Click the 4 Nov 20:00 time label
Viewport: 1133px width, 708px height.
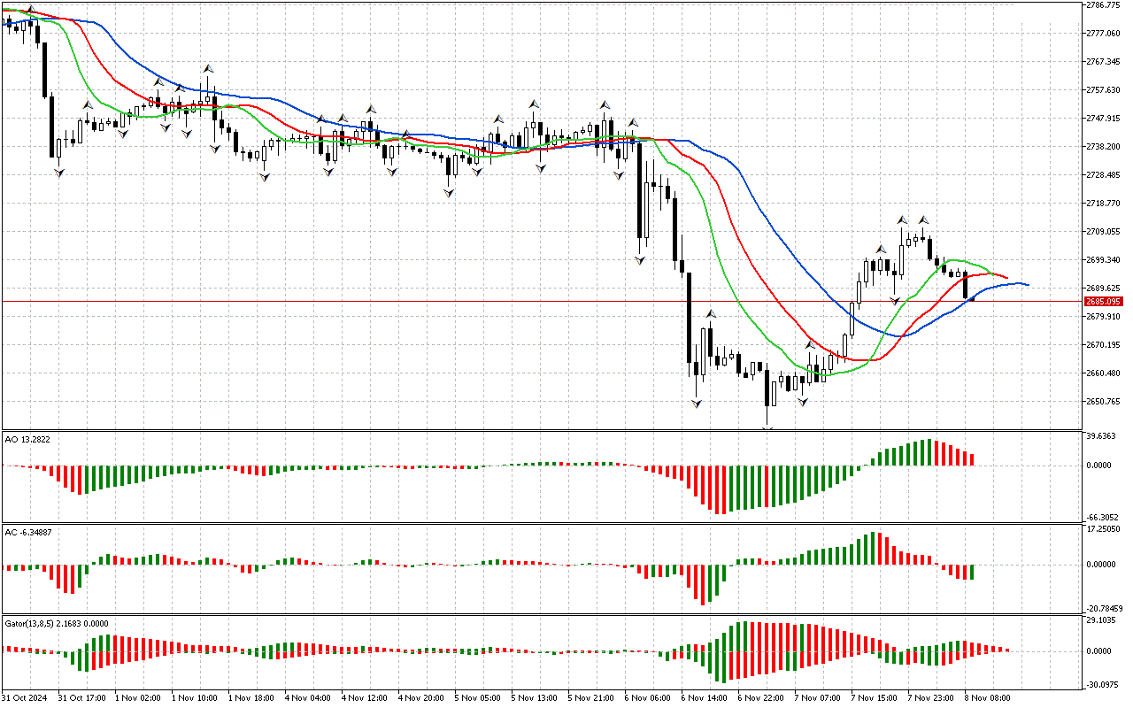(421, 698)
